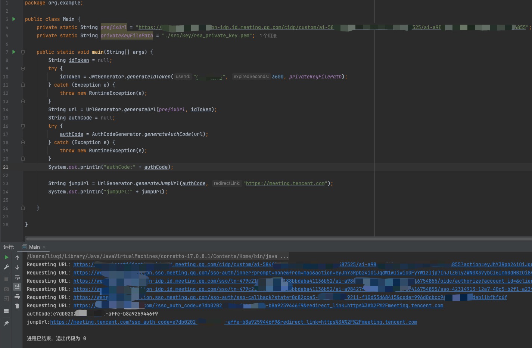Click 'RuntimeException(e)' on line 12
This screenshot has height=348, width=532.
(x=116, y=93)
